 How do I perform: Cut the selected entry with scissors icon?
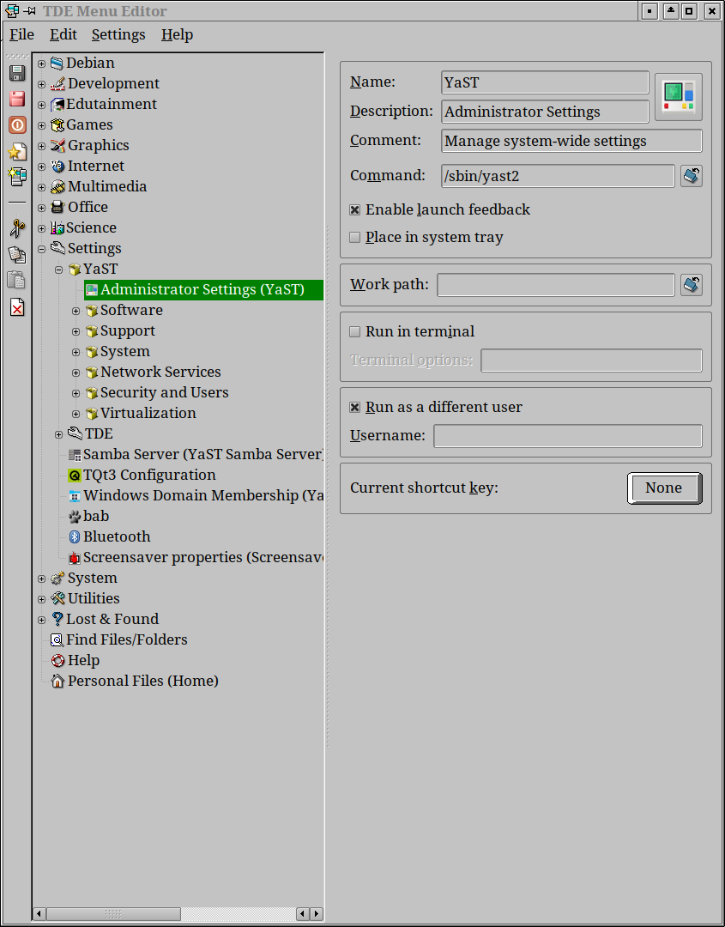coord(17,228)
